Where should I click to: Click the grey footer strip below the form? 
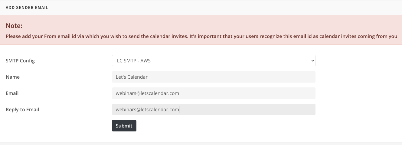[x=201, y=143]
